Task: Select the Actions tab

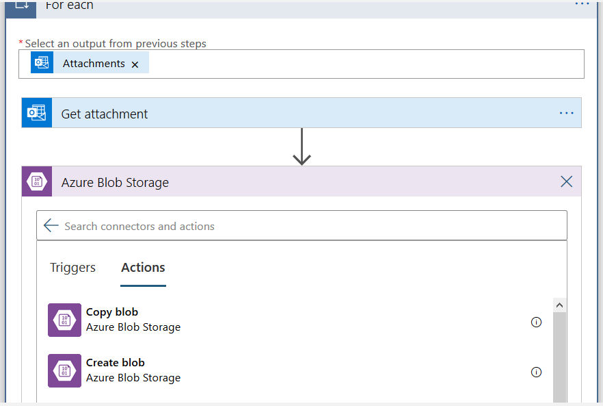Action: coord(143,268)
